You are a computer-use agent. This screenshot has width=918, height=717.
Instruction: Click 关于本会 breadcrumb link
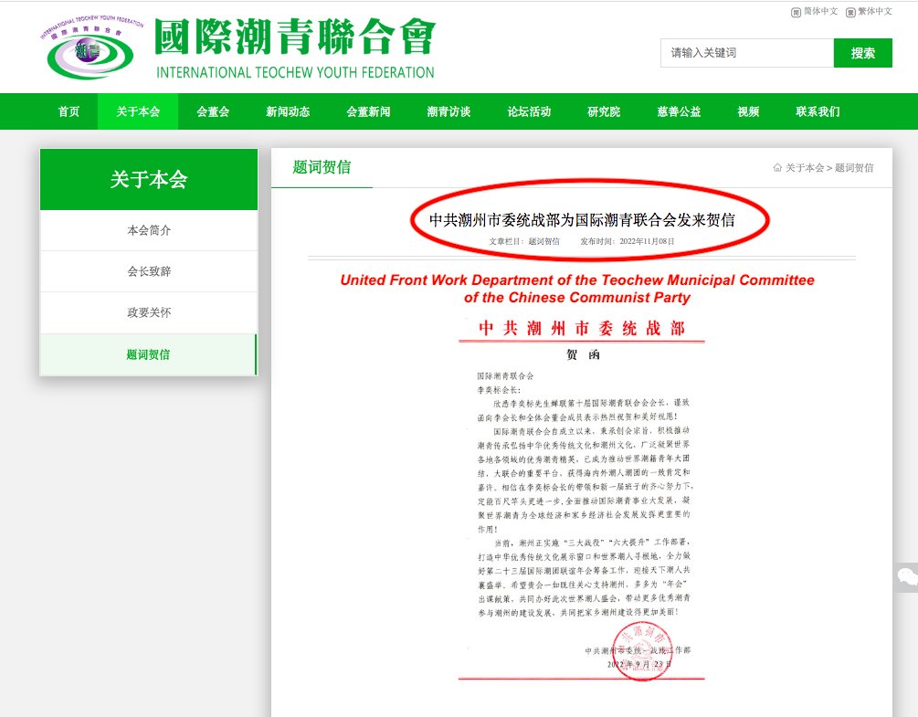805,168
